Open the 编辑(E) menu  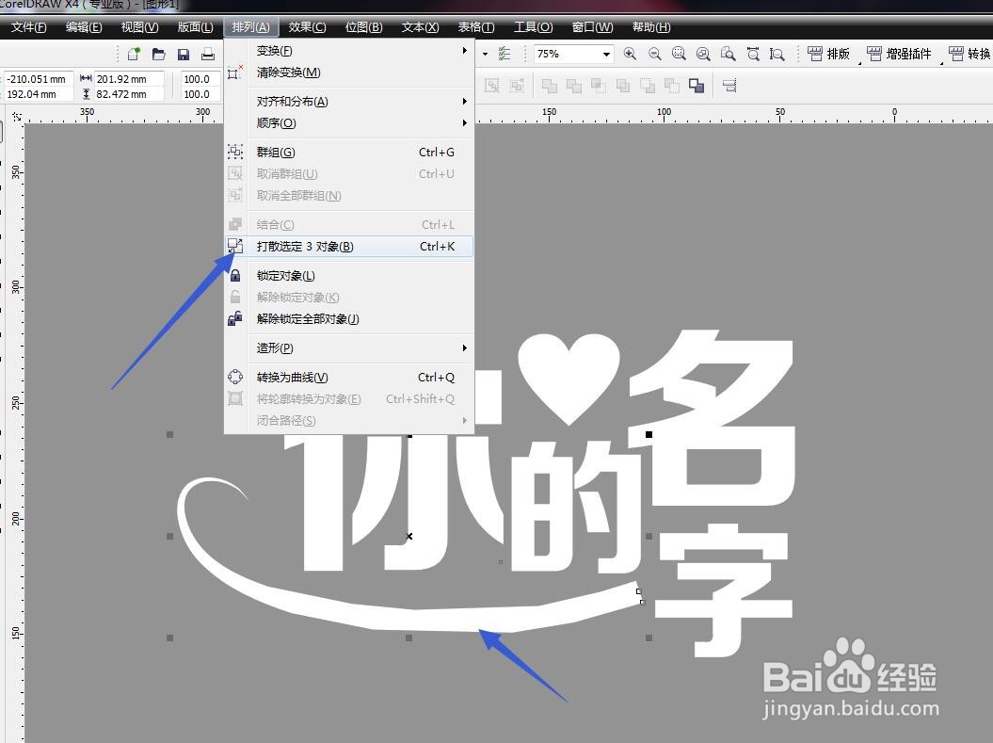84,27
